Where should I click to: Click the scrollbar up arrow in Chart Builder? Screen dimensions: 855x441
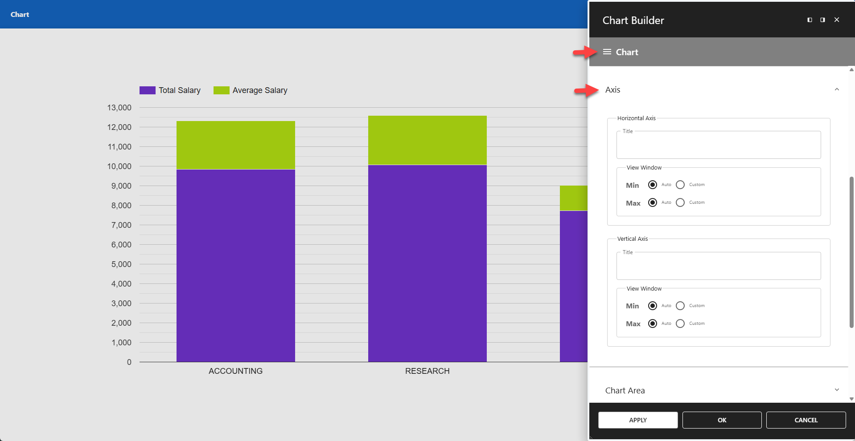851,69
